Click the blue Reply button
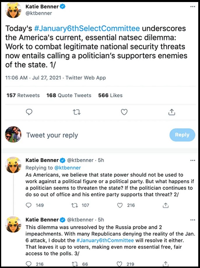Viewport: 200px width, 268px height. (182, 135)
